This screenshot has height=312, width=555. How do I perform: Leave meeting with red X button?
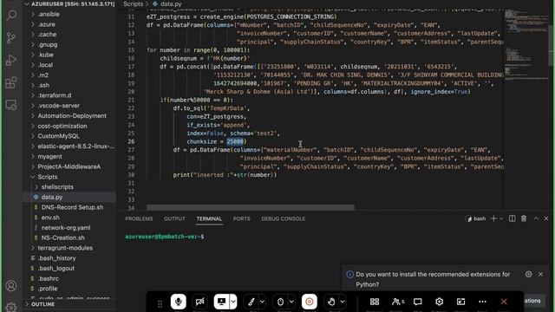point(504,302)
